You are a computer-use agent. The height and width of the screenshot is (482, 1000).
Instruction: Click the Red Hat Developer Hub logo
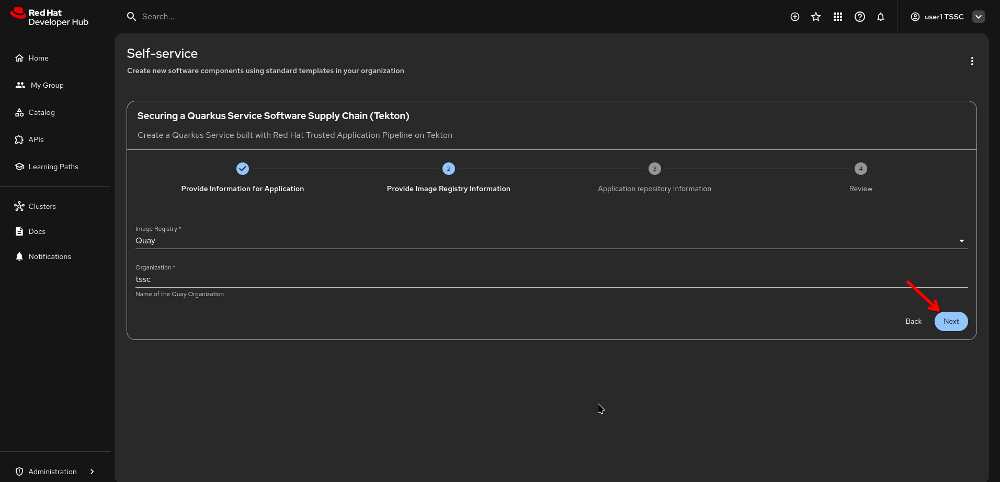point(50,17)
